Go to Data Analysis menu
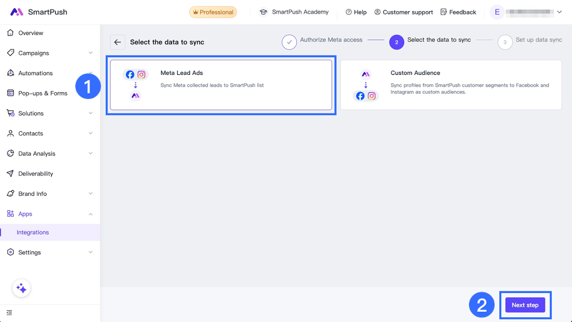The image size is (572, 322). pyautogui.click(x=37, y=153)
